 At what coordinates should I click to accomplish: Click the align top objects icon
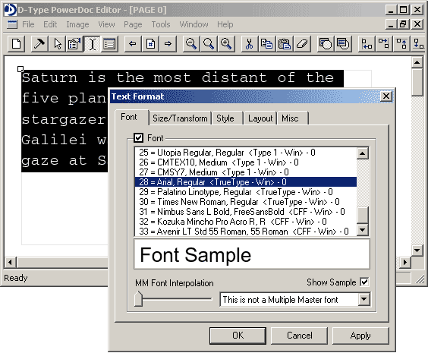pos(401,44)
